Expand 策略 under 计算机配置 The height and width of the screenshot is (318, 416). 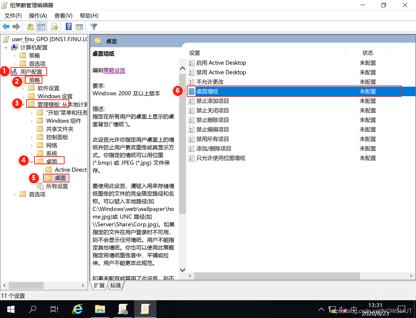coord(15,56)
